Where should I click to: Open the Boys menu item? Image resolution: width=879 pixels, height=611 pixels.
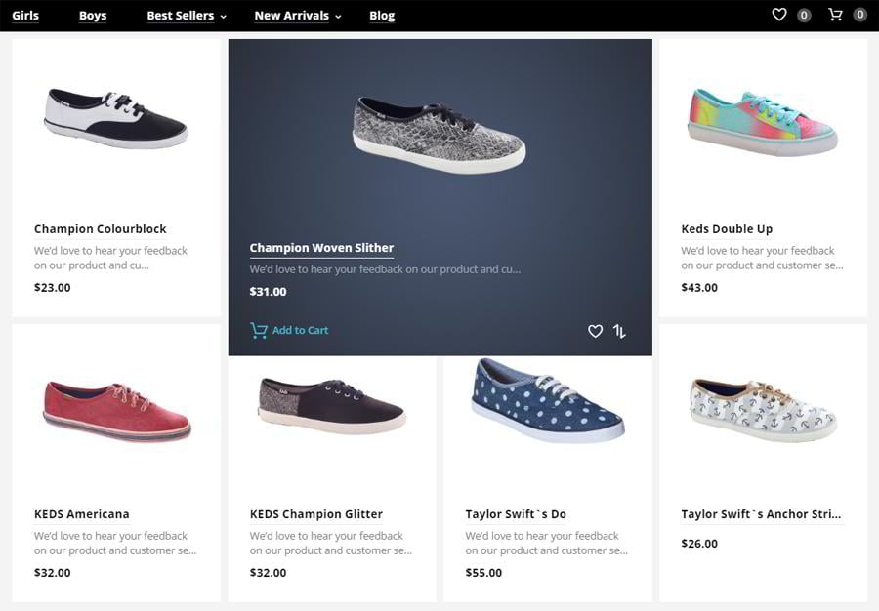point(93,16)
